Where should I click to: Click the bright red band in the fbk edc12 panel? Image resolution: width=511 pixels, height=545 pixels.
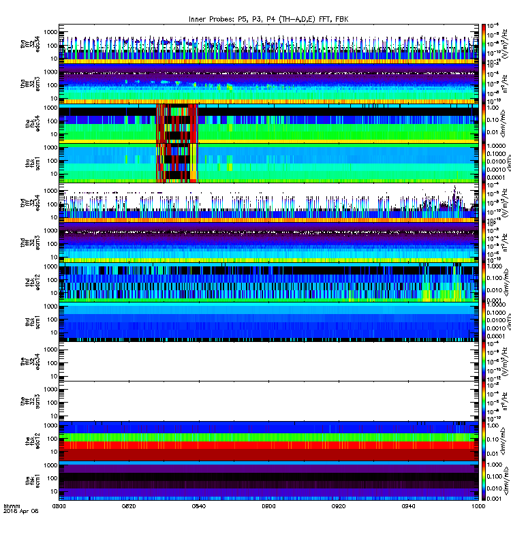pyautogui.click(x=268, y=446)
